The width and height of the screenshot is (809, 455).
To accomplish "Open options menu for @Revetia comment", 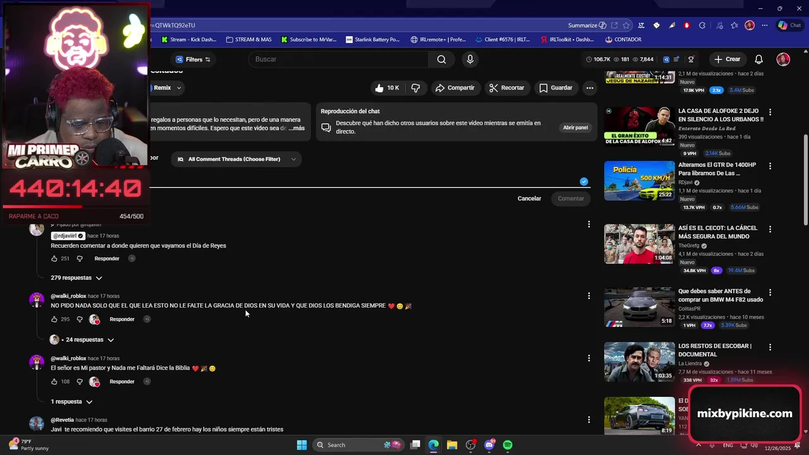I will 589,420.
